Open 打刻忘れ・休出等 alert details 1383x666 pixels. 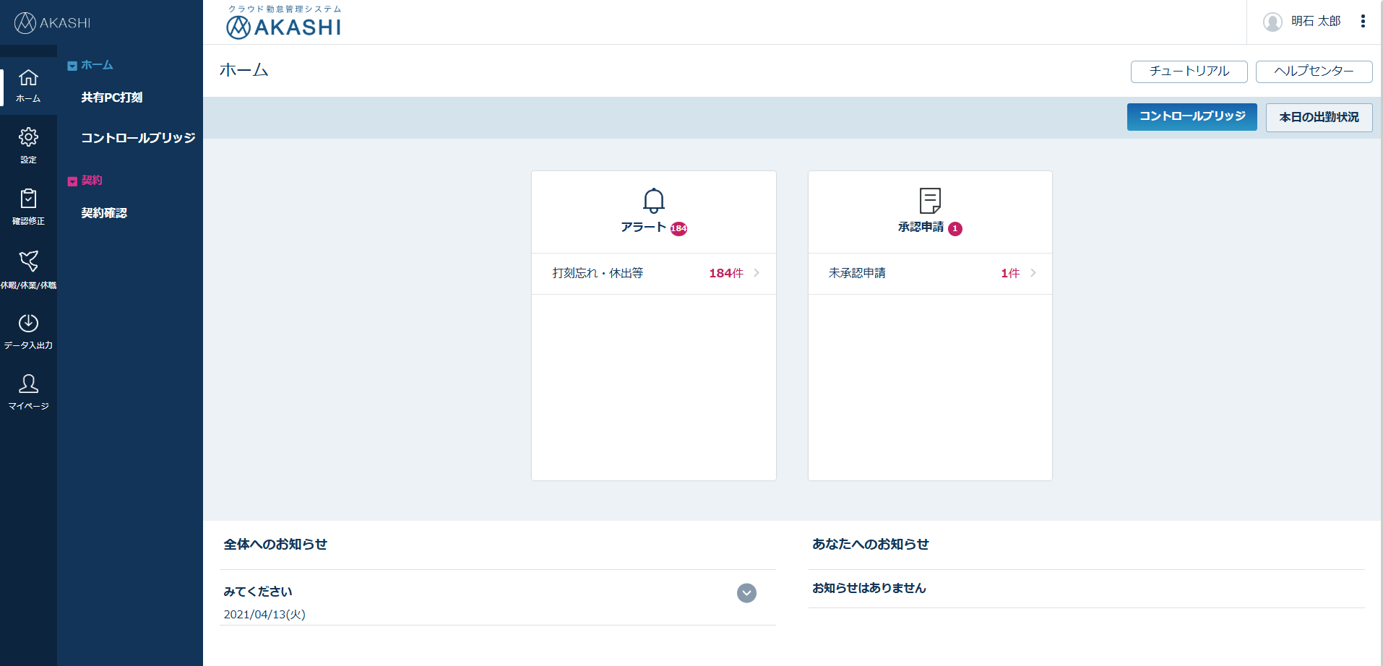653,273
